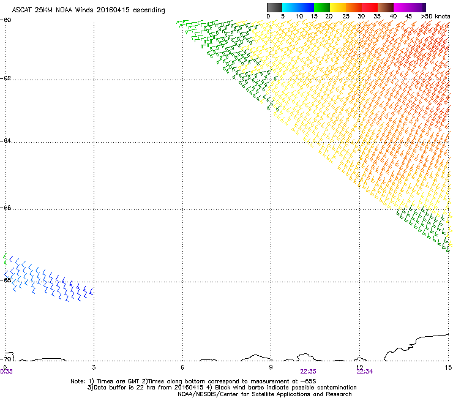Click the '-66' latitude axis label

point(6,208)
